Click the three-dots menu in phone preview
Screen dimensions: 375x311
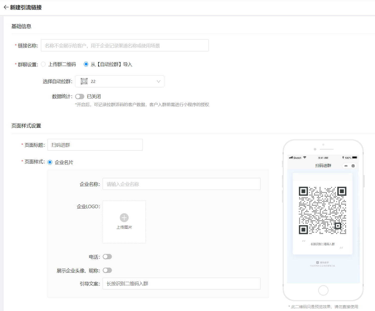tap(346, 166)
